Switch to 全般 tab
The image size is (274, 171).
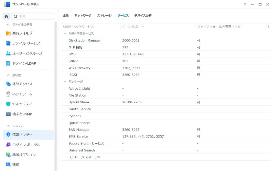pos(66,15)
